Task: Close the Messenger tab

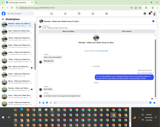Action: [32, 2]
